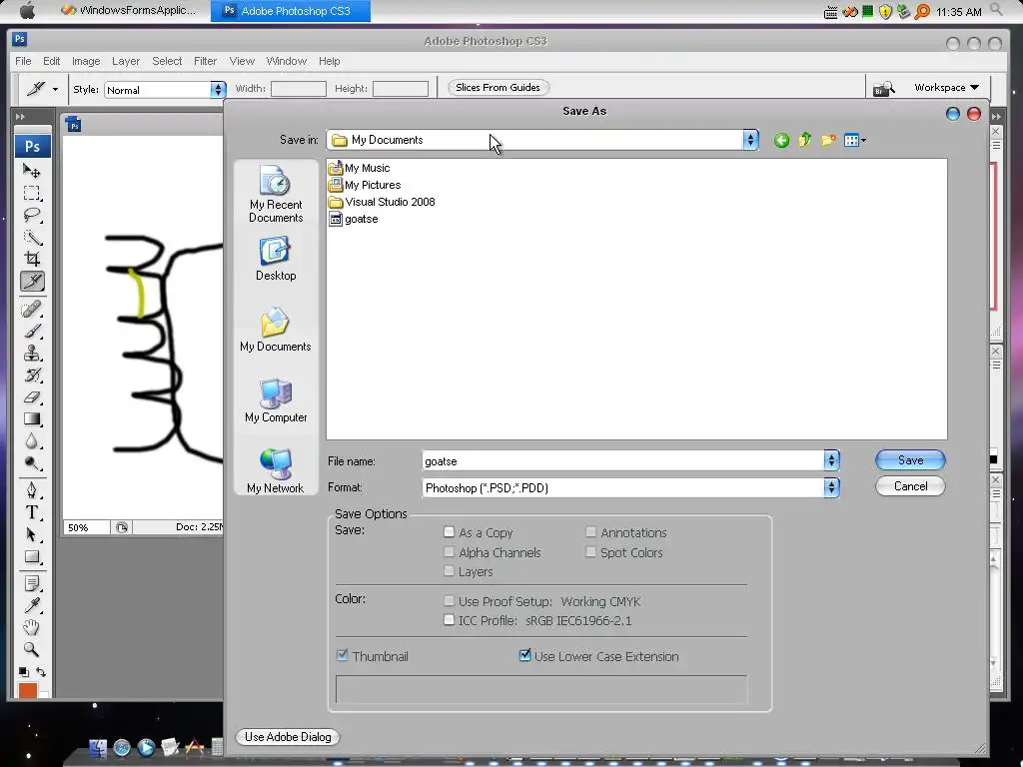
Task: Switch to WindowsFormsApplication taskbar tab
Action: point(129,10)
